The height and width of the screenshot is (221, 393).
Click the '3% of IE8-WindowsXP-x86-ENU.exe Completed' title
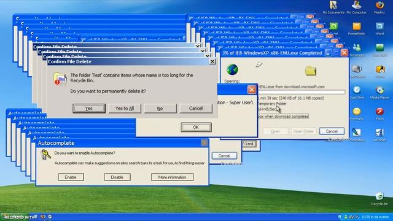[x=272, y=53]
